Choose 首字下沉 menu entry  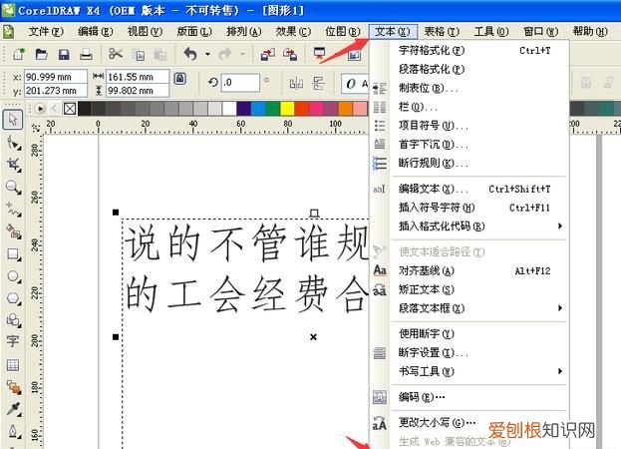pyautogui.click(x=469, y=145)
